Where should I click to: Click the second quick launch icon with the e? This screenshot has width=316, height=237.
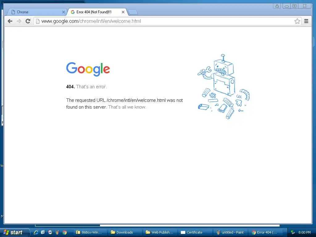pyautogui.click(x=43, y=232)
